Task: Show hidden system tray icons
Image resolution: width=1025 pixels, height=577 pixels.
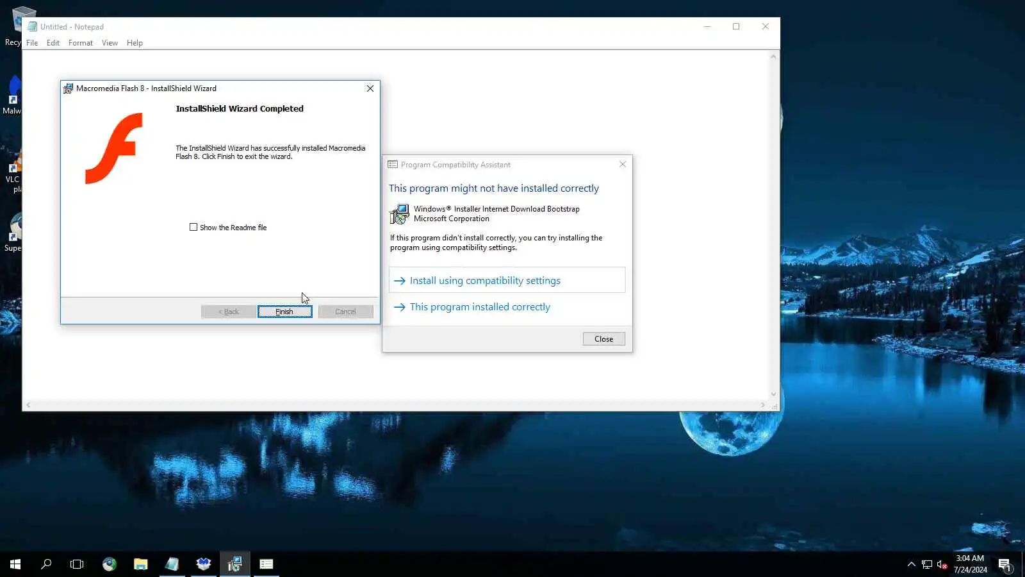Action: pos(911,564)
